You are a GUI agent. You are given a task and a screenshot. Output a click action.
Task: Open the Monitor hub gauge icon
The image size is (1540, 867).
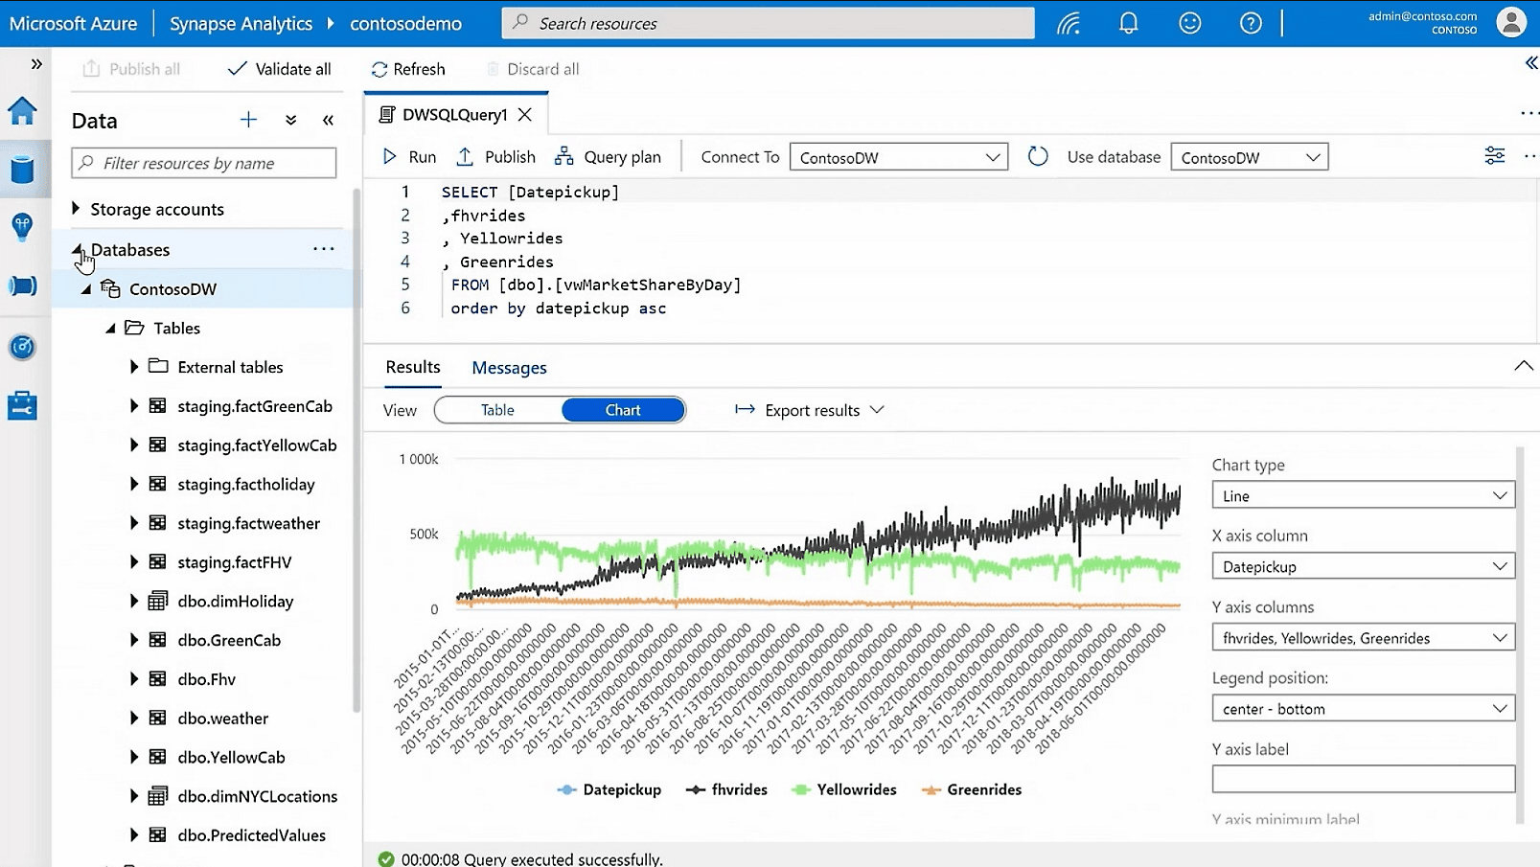coord(22,347)
